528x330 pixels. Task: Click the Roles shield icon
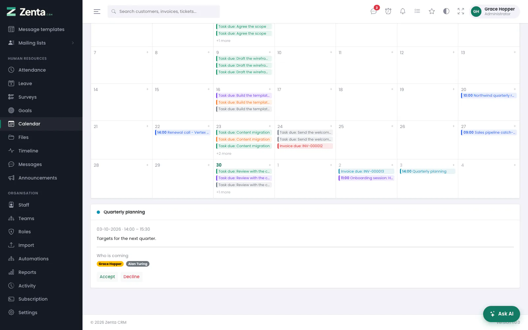(11, 232)
